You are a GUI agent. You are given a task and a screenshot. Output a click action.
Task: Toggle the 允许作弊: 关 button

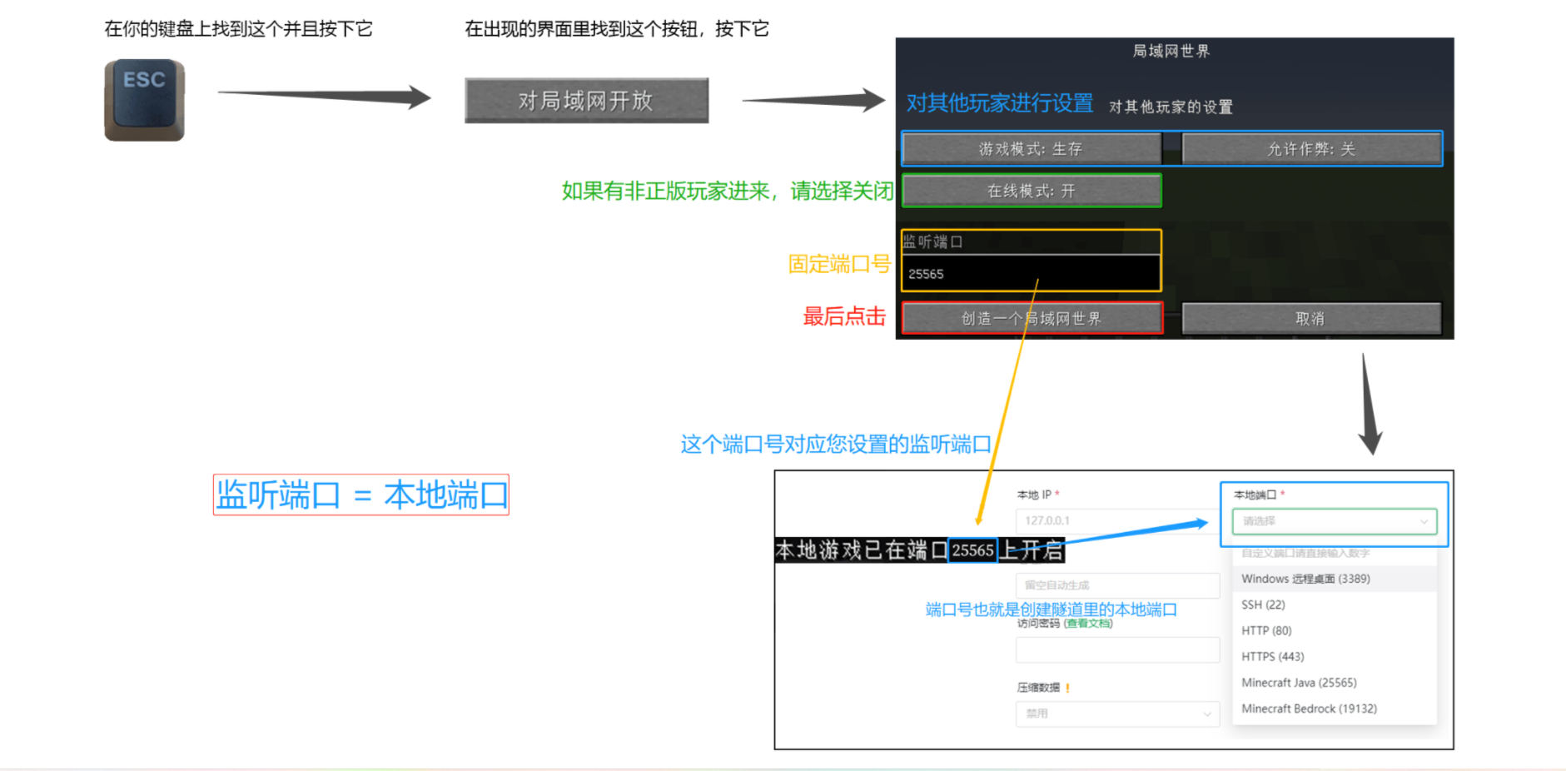tap(1311, 149)
